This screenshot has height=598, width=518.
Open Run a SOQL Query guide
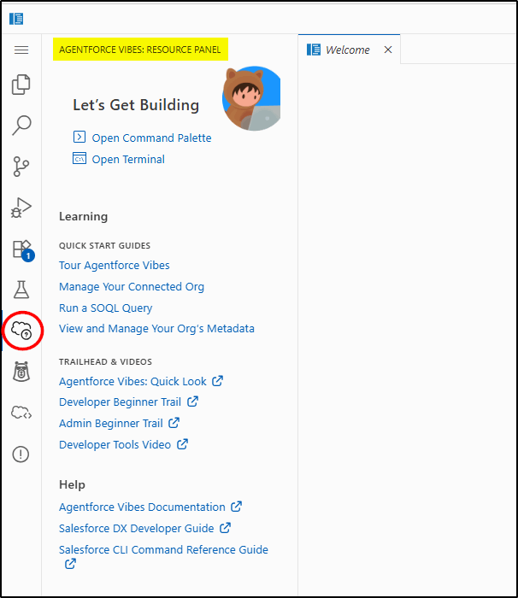click(105, 308)
